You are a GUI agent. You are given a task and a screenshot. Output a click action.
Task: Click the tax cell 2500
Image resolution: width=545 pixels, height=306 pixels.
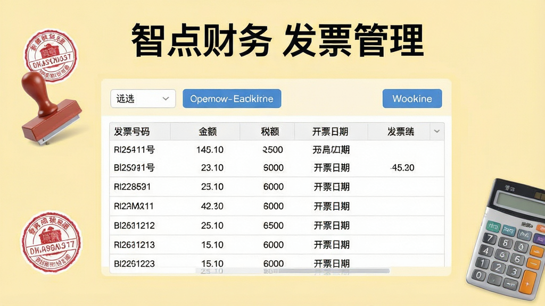pos(273,150)
